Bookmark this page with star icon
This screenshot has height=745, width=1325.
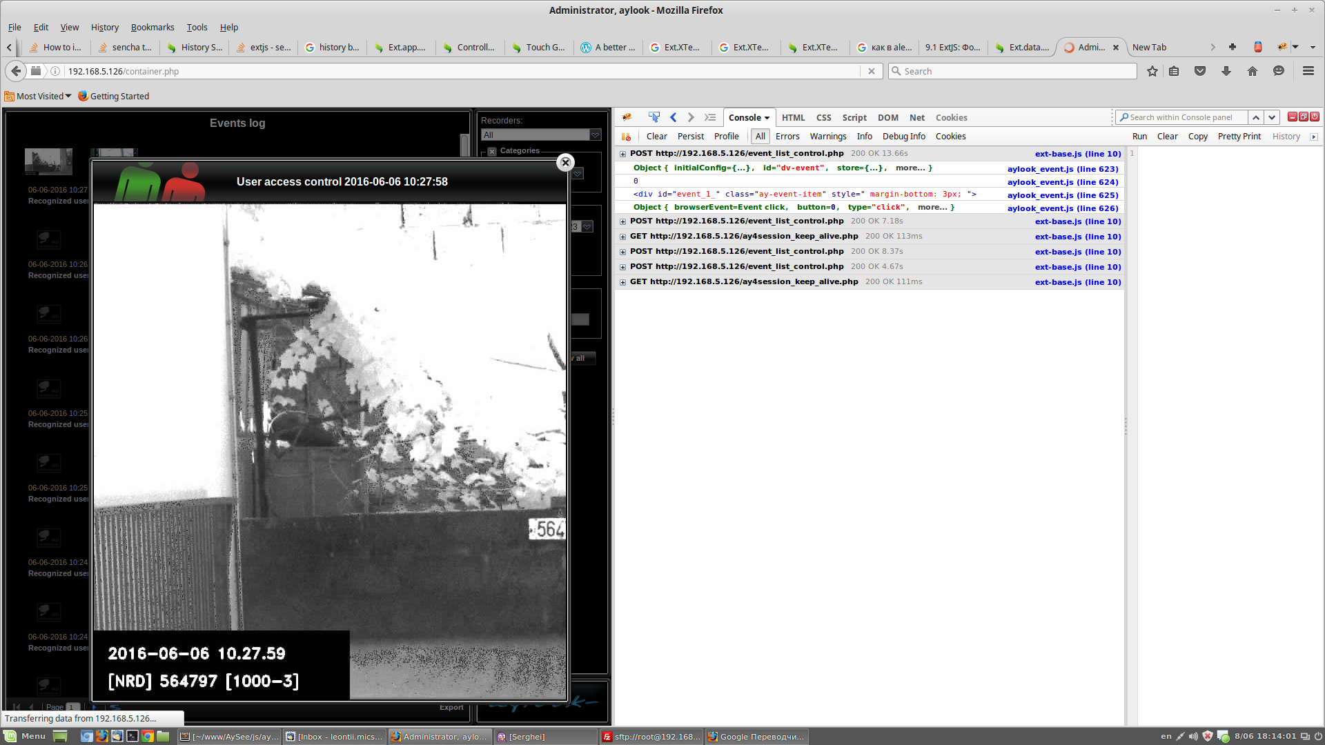(x=1152, y=71)
